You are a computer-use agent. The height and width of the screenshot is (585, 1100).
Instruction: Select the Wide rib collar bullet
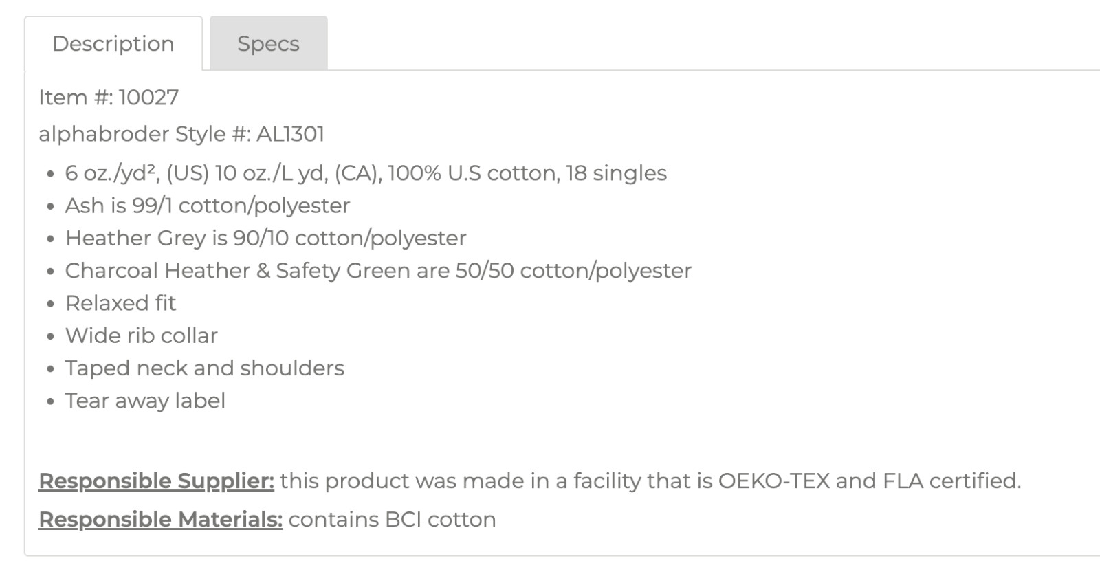point(141,335)
